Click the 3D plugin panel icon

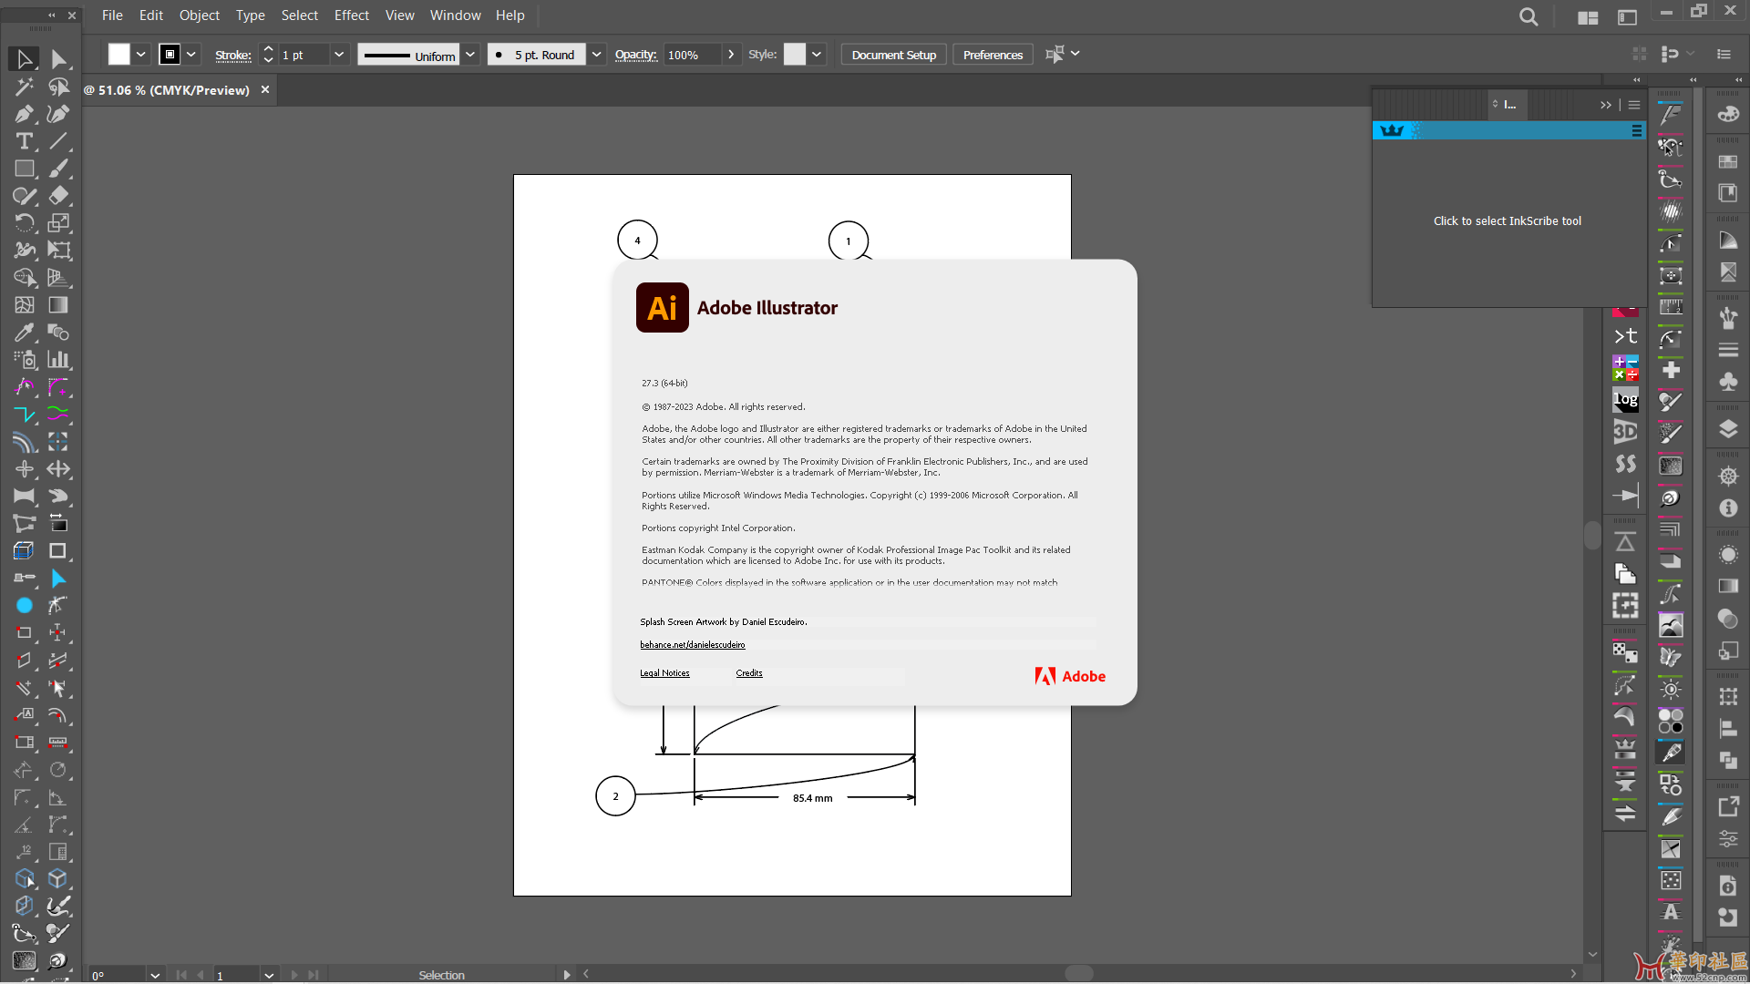point(1625,432)
